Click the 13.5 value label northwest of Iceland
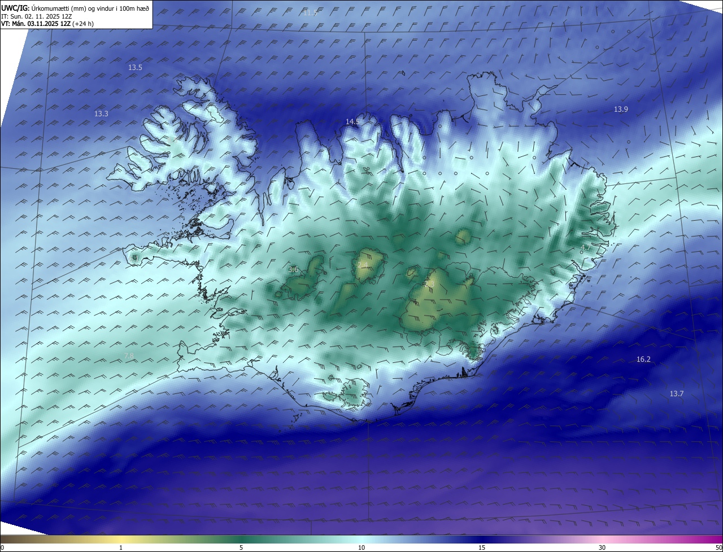Screen dimensions: 723x552 (x=135, y=67)
